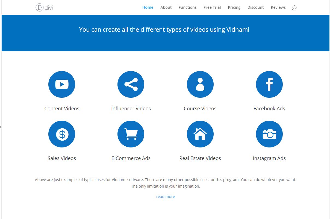Click the blue banner heading about Vidnami
Image resolution: width=330 pixels, height=219 pixels.
(x=164, y=29)
